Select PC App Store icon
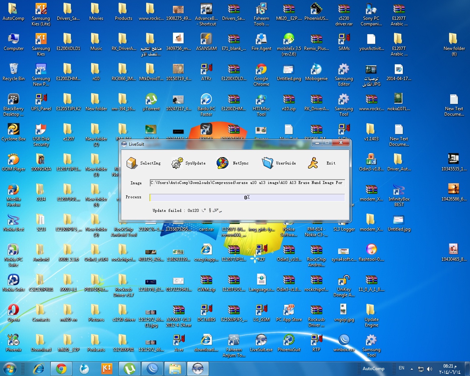470x376 pixels. point(289,313)
